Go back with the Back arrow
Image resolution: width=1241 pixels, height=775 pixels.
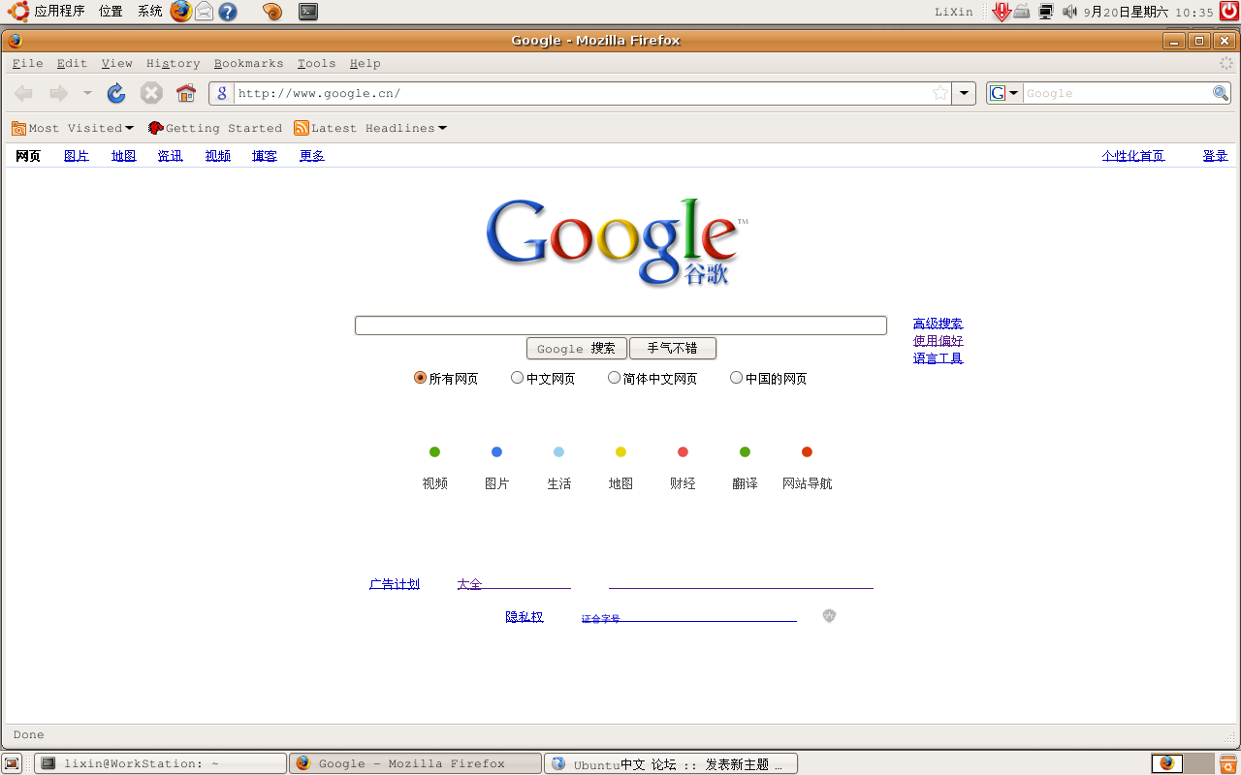click(24, 93)
